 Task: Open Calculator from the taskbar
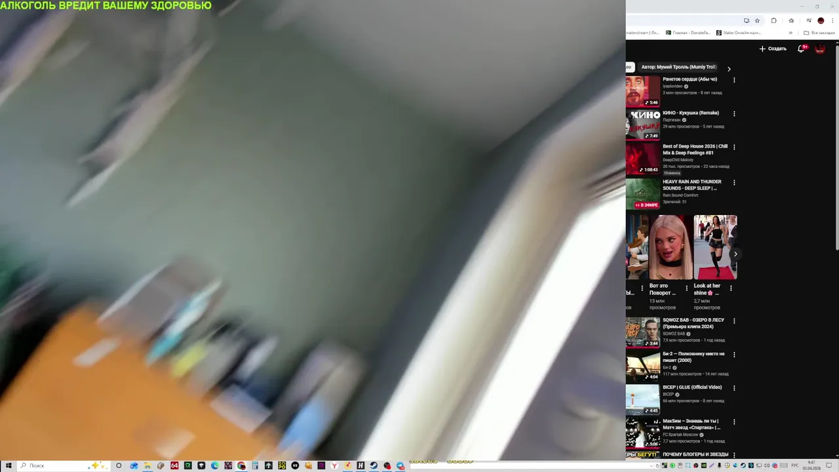(255, 465)
